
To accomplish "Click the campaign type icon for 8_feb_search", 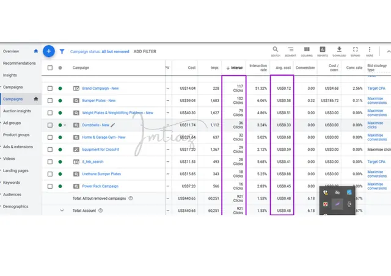I will click(76, 162).
